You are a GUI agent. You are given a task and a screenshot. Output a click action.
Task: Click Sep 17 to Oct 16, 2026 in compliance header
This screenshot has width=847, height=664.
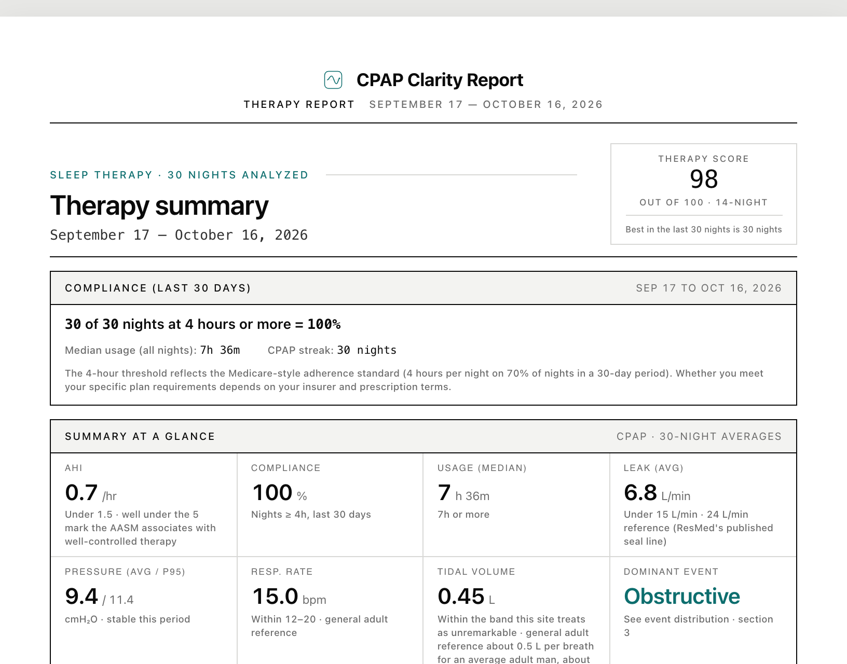pyautogui.click(x=709, y=288)
